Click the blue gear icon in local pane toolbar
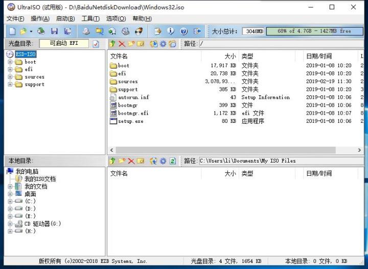 pyautogui.click(x=163, y=161)
